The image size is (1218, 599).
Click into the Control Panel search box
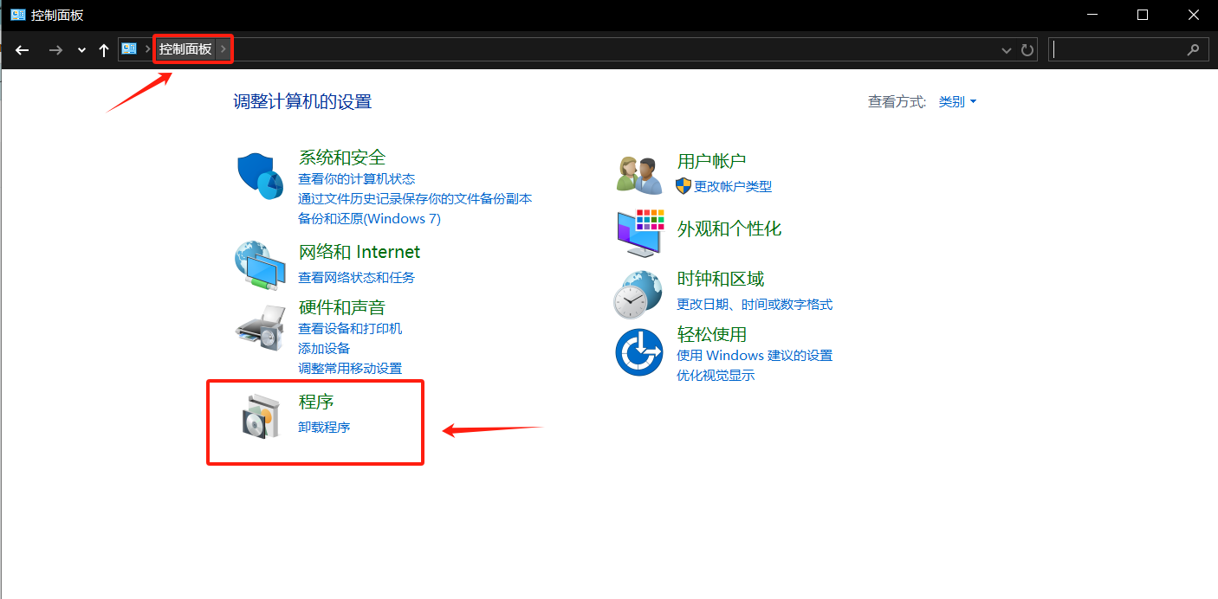click(x=1118, y=50)
